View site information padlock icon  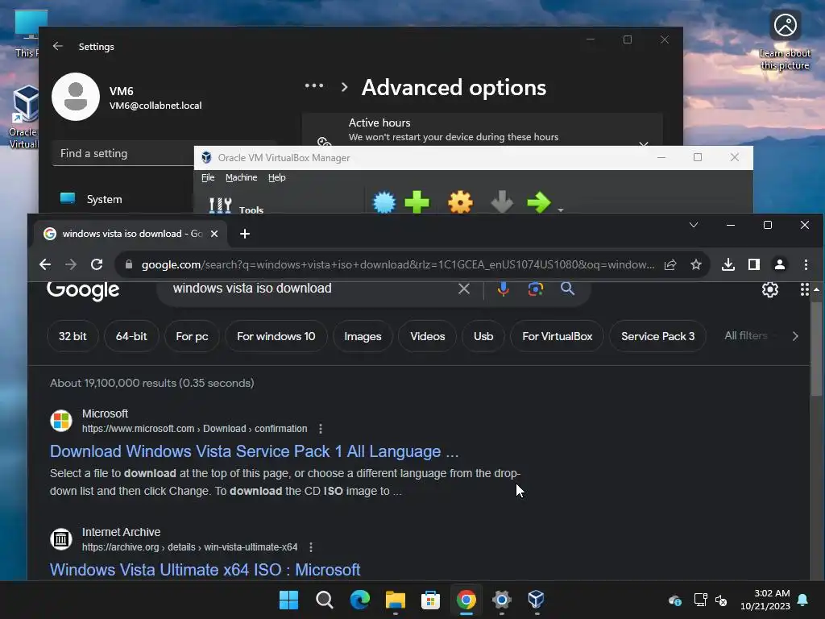(129, 264)
